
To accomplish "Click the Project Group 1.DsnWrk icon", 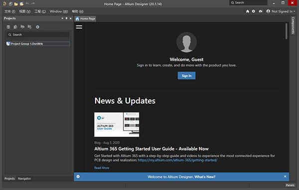I will tap(8, 44).
